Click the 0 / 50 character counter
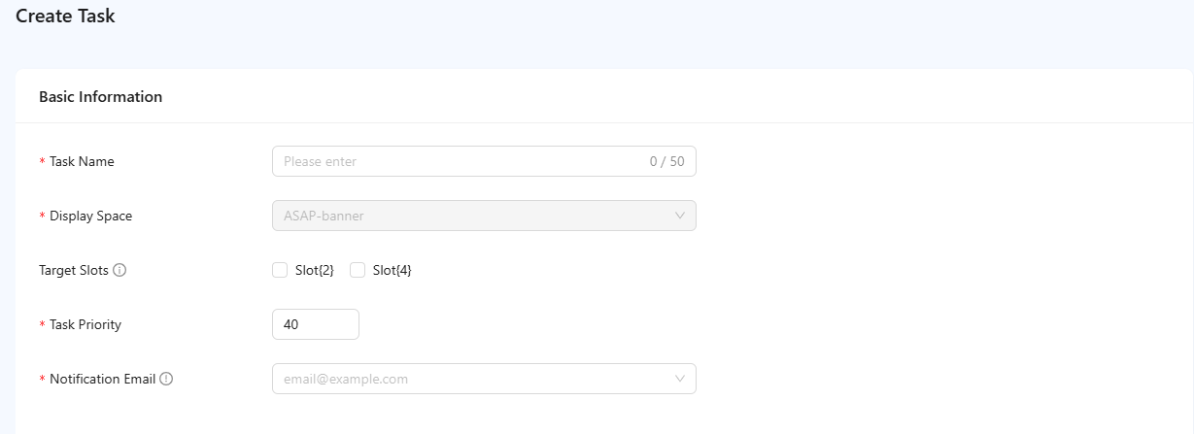 (666, 161)
